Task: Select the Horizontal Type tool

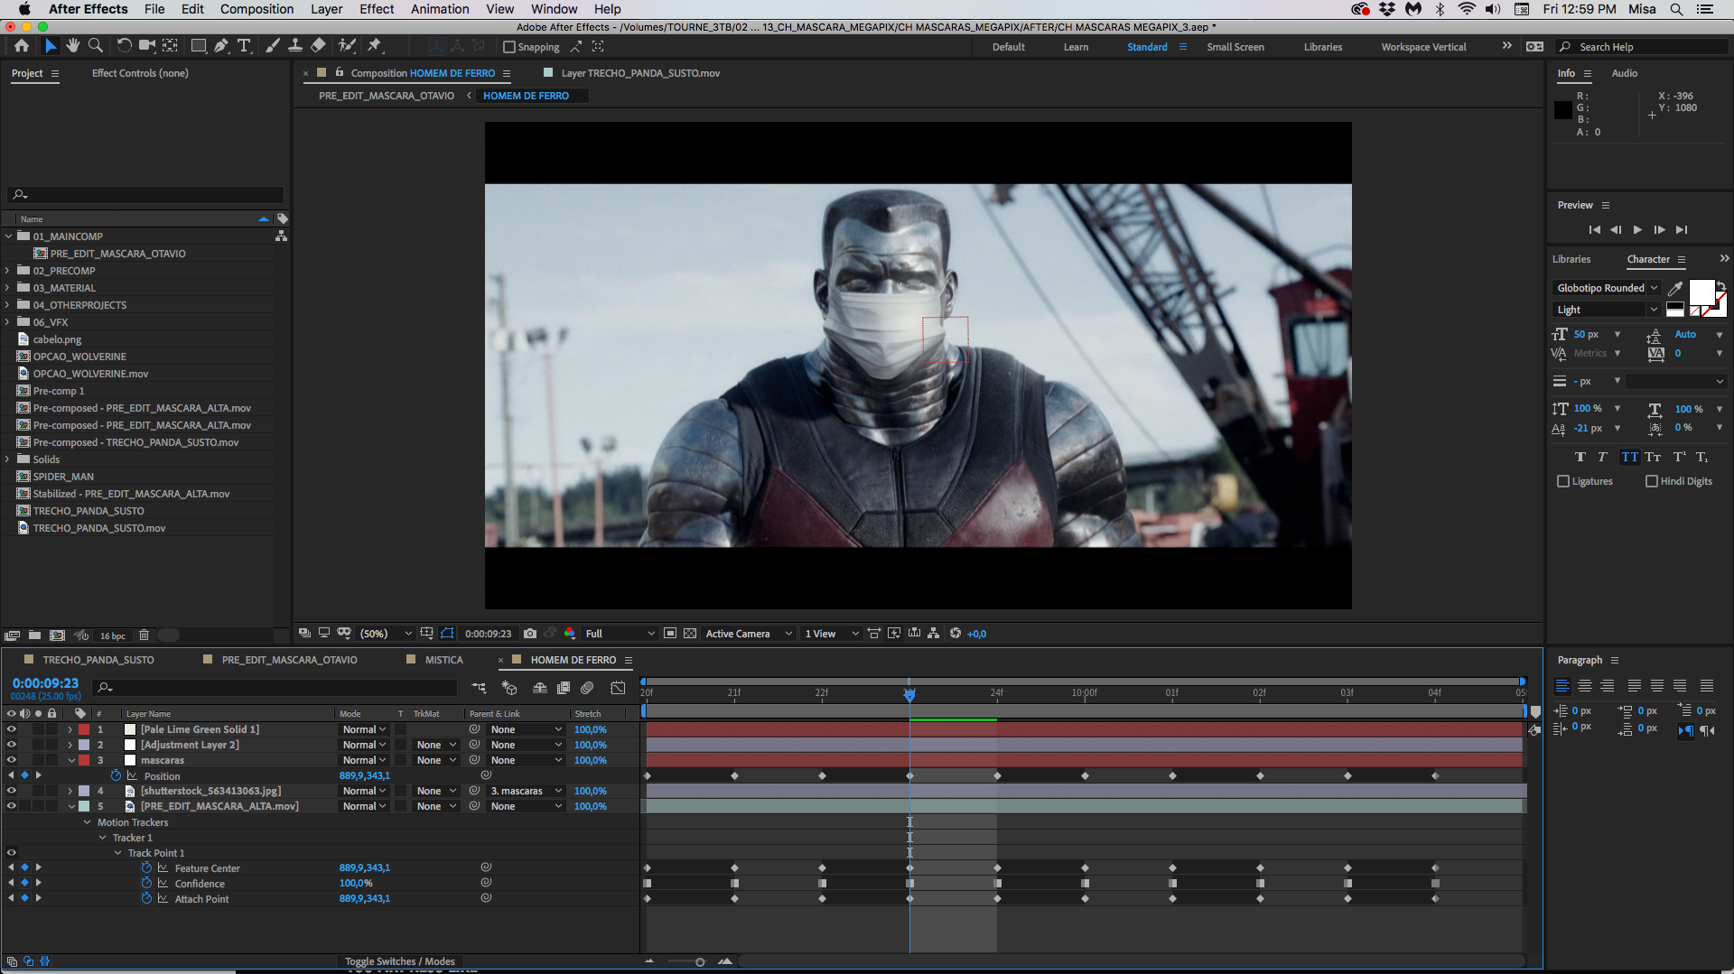Action: [x=244, y=46]
